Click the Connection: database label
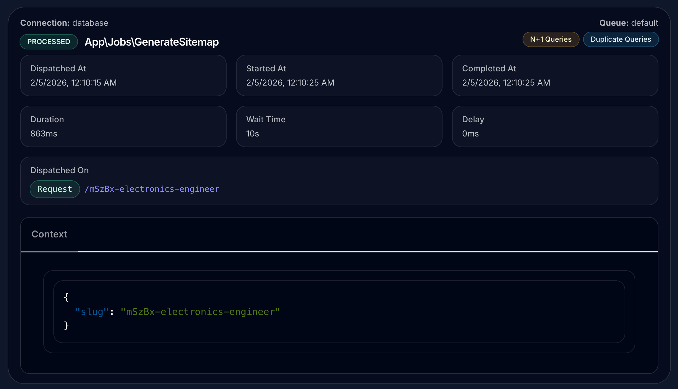Screen dimensions: 678x389 (x=64, y=23)
